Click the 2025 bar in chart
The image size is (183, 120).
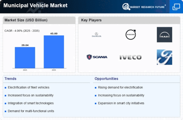click(25, 58)
